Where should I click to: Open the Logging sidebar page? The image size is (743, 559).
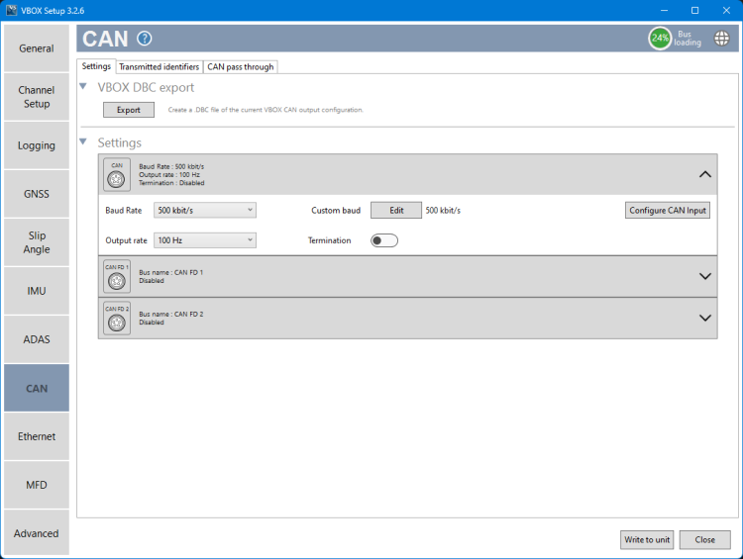37,145
